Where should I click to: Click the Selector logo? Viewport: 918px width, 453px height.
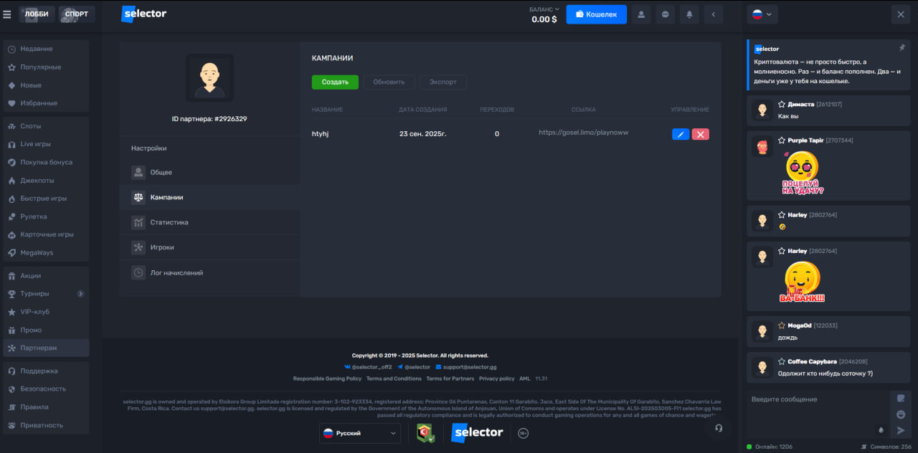pyautogui.click(x=143, y=14)
